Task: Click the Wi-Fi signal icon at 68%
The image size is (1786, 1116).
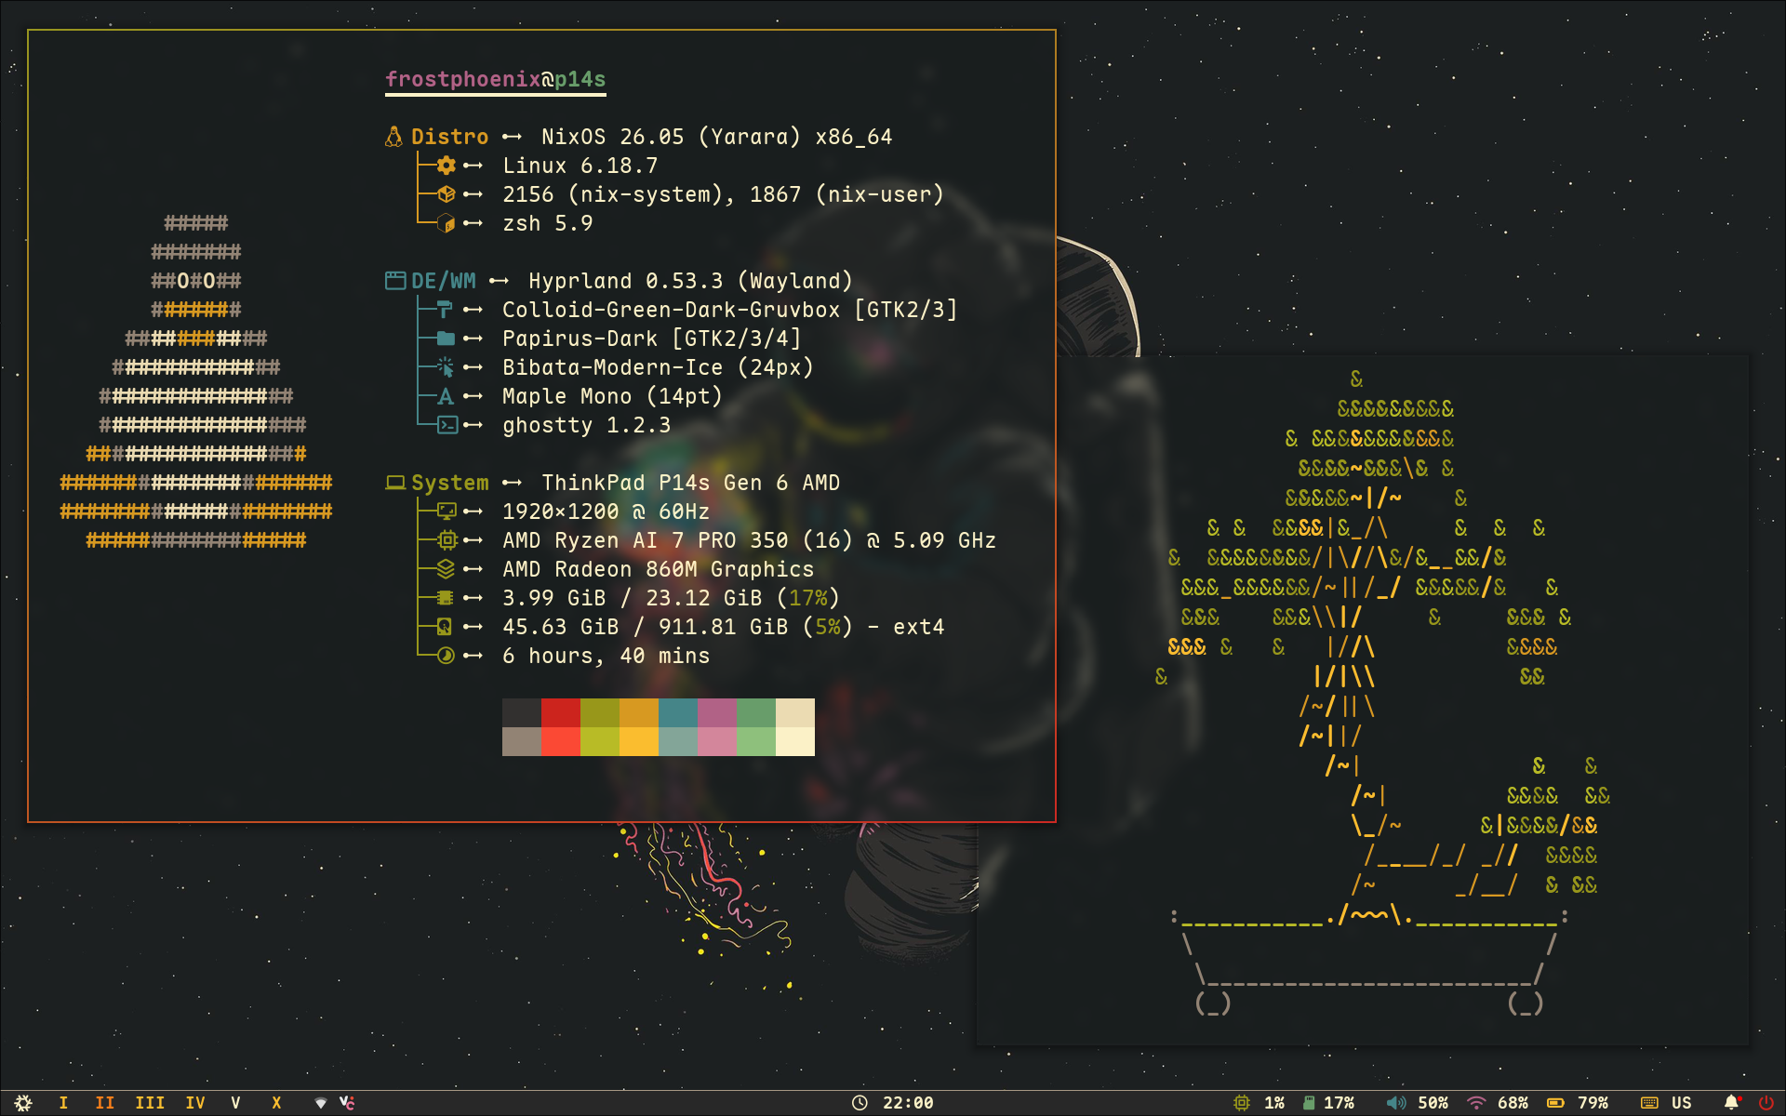Action: tap(1476, 1103)
